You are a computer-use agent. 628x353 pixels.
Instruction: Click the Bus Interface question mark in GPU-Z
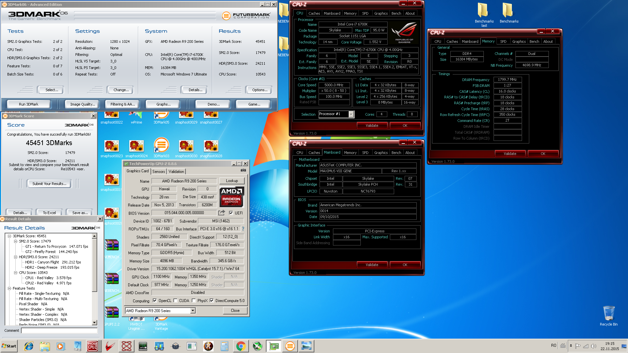coord(243,229)
